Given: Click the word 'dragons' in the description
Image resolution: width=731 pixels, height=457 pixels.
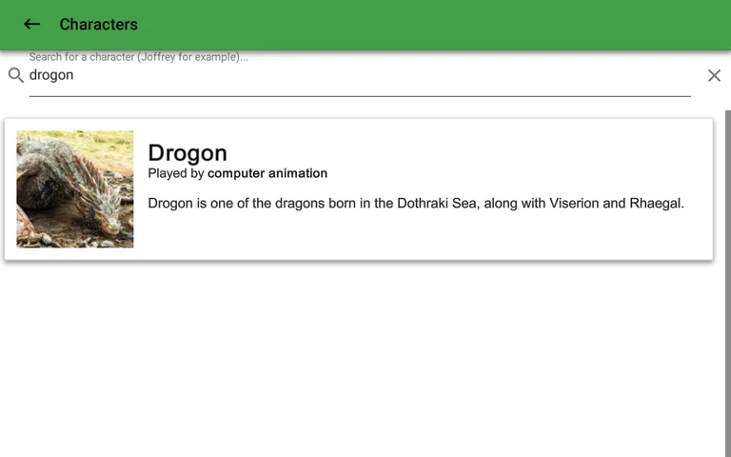Looking at the screenshot, I should pyautogui.click(x=278, y=203).
